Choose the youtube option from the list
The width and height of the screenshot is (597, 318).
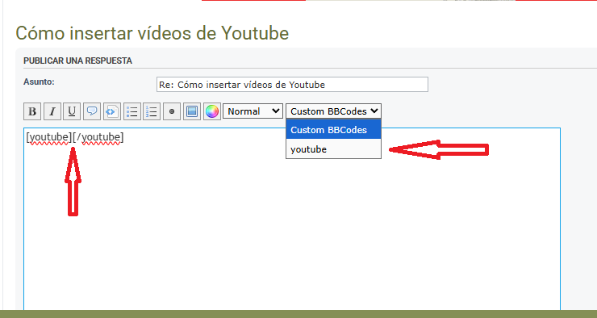pos(333,149)
